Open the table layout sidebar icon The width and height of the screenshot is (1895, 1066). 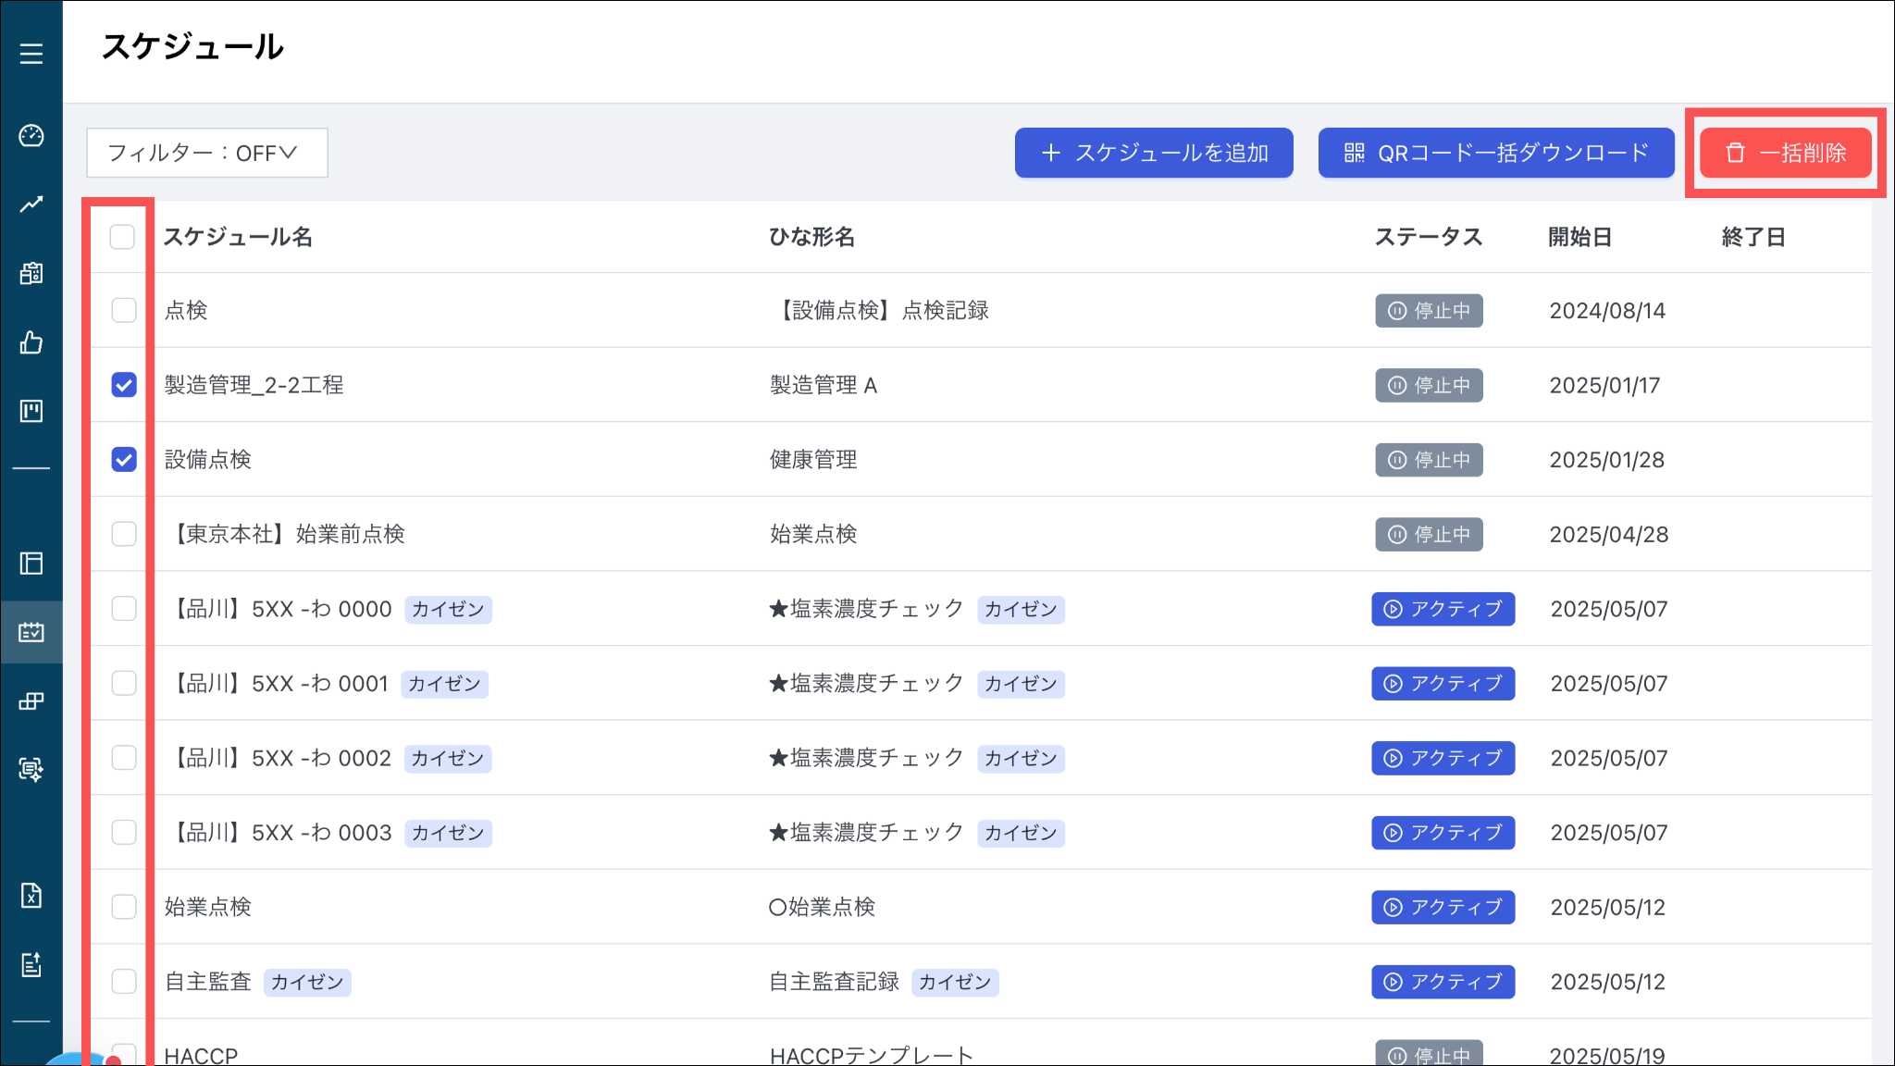coord(31,564)
